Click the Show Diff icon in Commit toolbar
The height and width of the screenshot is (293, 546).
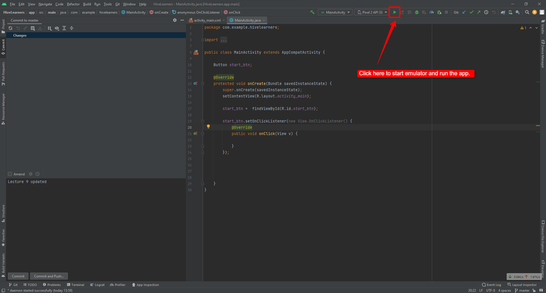click(x=32, y=28)
